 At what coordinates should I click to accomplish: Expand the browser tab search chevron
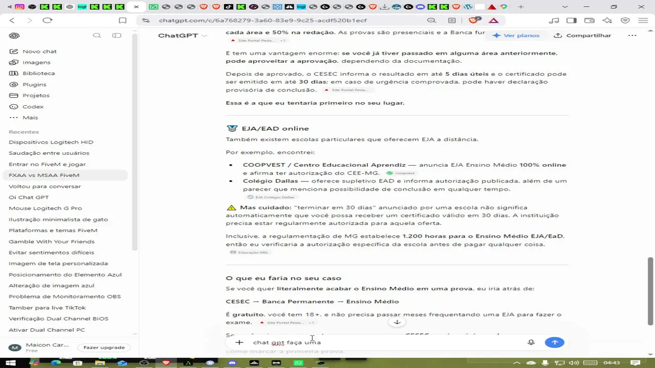[565, 7]
